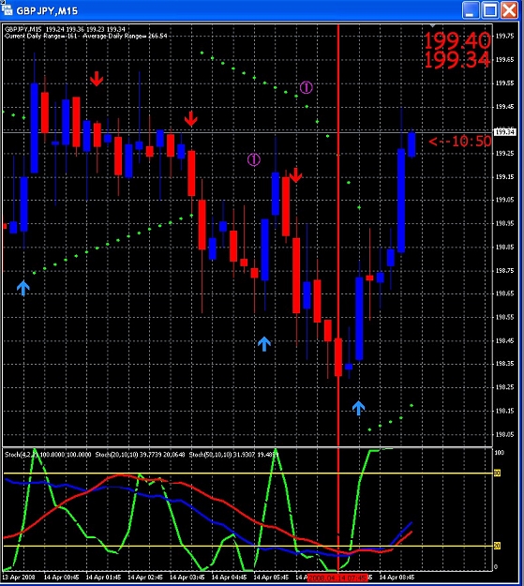Viewport: 524px width, 586px height.
Task: Click the Stoch(20,10,10) indicator label
Action: [140, 455]
